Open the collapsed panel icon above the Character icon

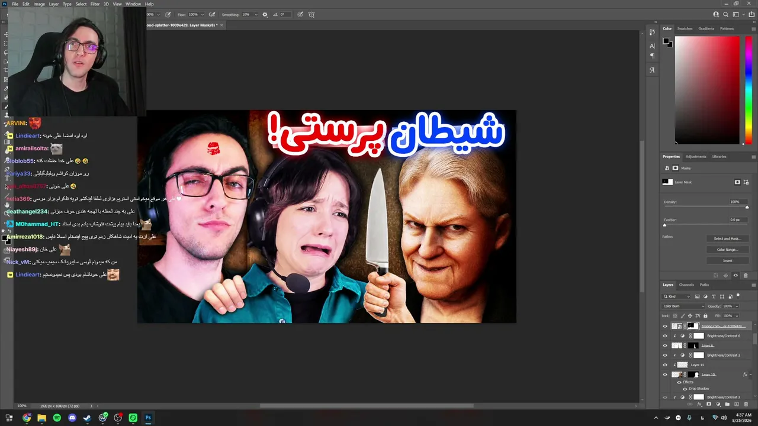pyautogui.click(x=652, y=32)
